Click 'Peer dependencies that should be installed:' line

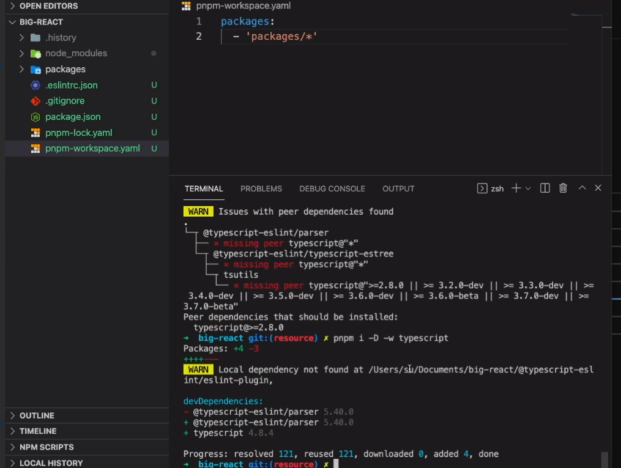coord(291,317)
